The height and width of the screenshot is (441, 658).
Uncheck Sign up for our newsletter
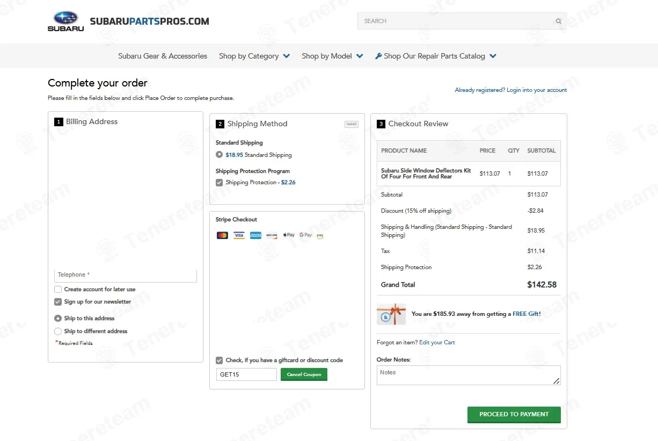pos(58,302)
